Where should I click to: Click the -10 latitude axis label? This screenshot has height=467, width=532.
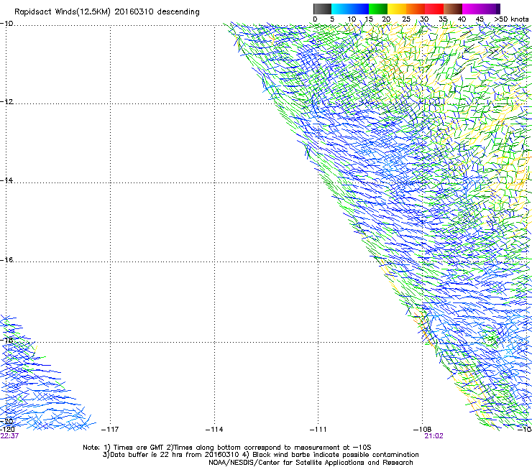coord(6,24)
